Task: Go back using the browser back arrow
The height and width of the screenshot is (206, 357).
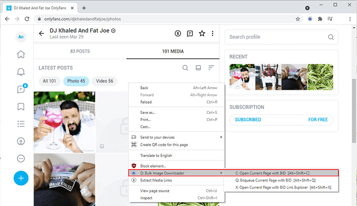Action: pos(7,19)
